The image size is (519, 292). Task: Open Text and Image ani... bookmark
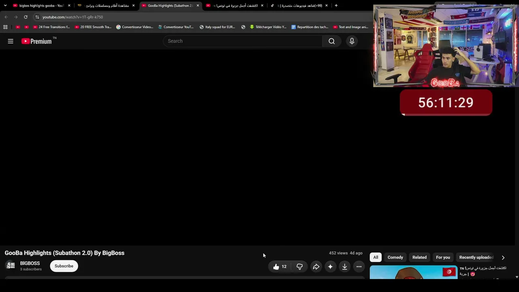[351, 27]
